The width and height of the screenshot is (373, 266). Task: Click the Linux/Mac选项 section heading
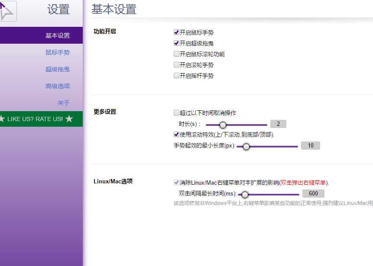(x=113, y=181)
